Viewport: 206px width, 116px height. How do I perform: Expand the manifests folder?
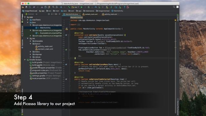[28, 20]
